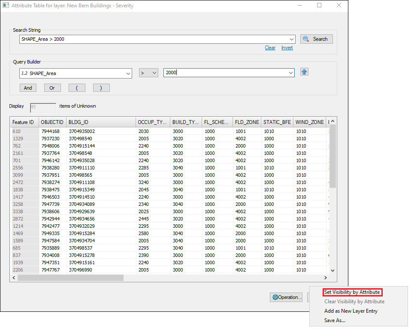411x329 pixels.
Task: Click the Display items count field
Action: tap(43, 107)
